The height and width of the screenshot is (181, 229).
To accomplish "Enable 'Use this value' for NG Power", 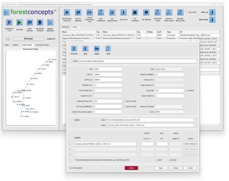I will (x=124, y=107).
